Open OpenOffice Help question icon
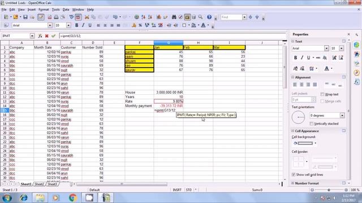362x203 pixels. 209,17
